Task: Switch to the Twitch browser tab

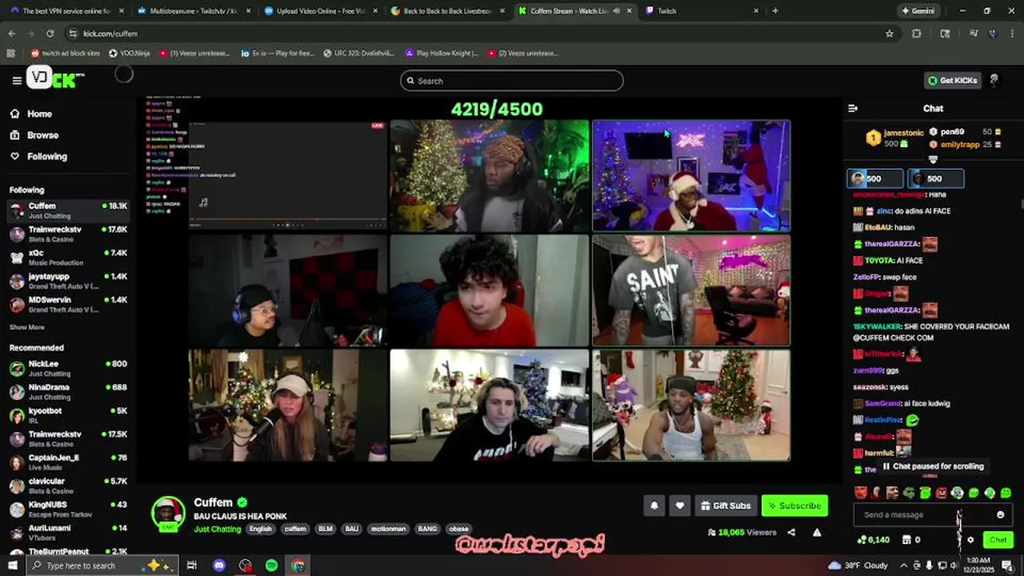Action: point(702,11)
